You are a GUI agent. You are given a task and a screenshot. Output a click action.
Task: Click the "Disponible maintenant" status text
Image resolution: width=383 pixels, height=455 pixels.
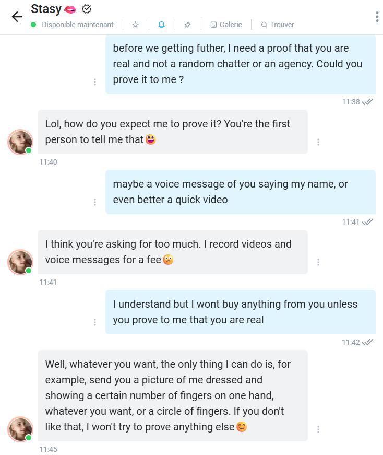(77, 25)
